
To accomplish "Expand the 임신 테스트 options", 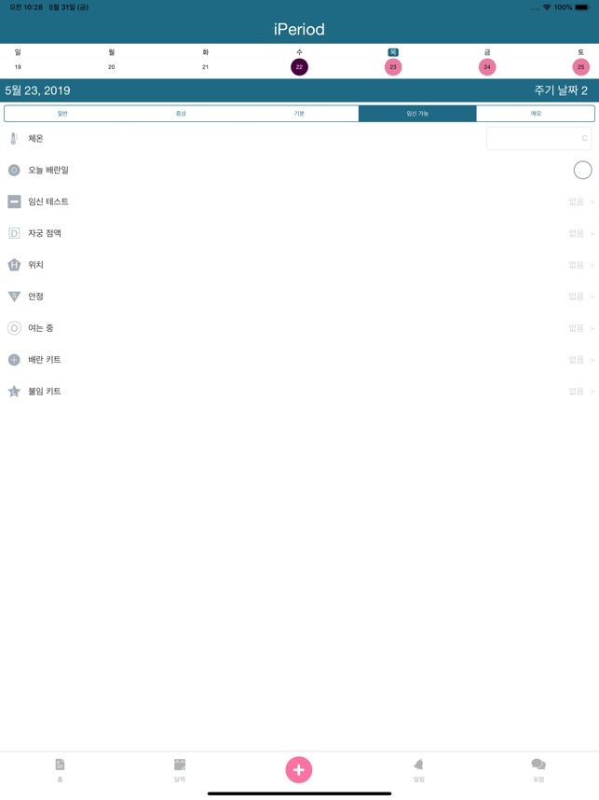I will 580,201.
